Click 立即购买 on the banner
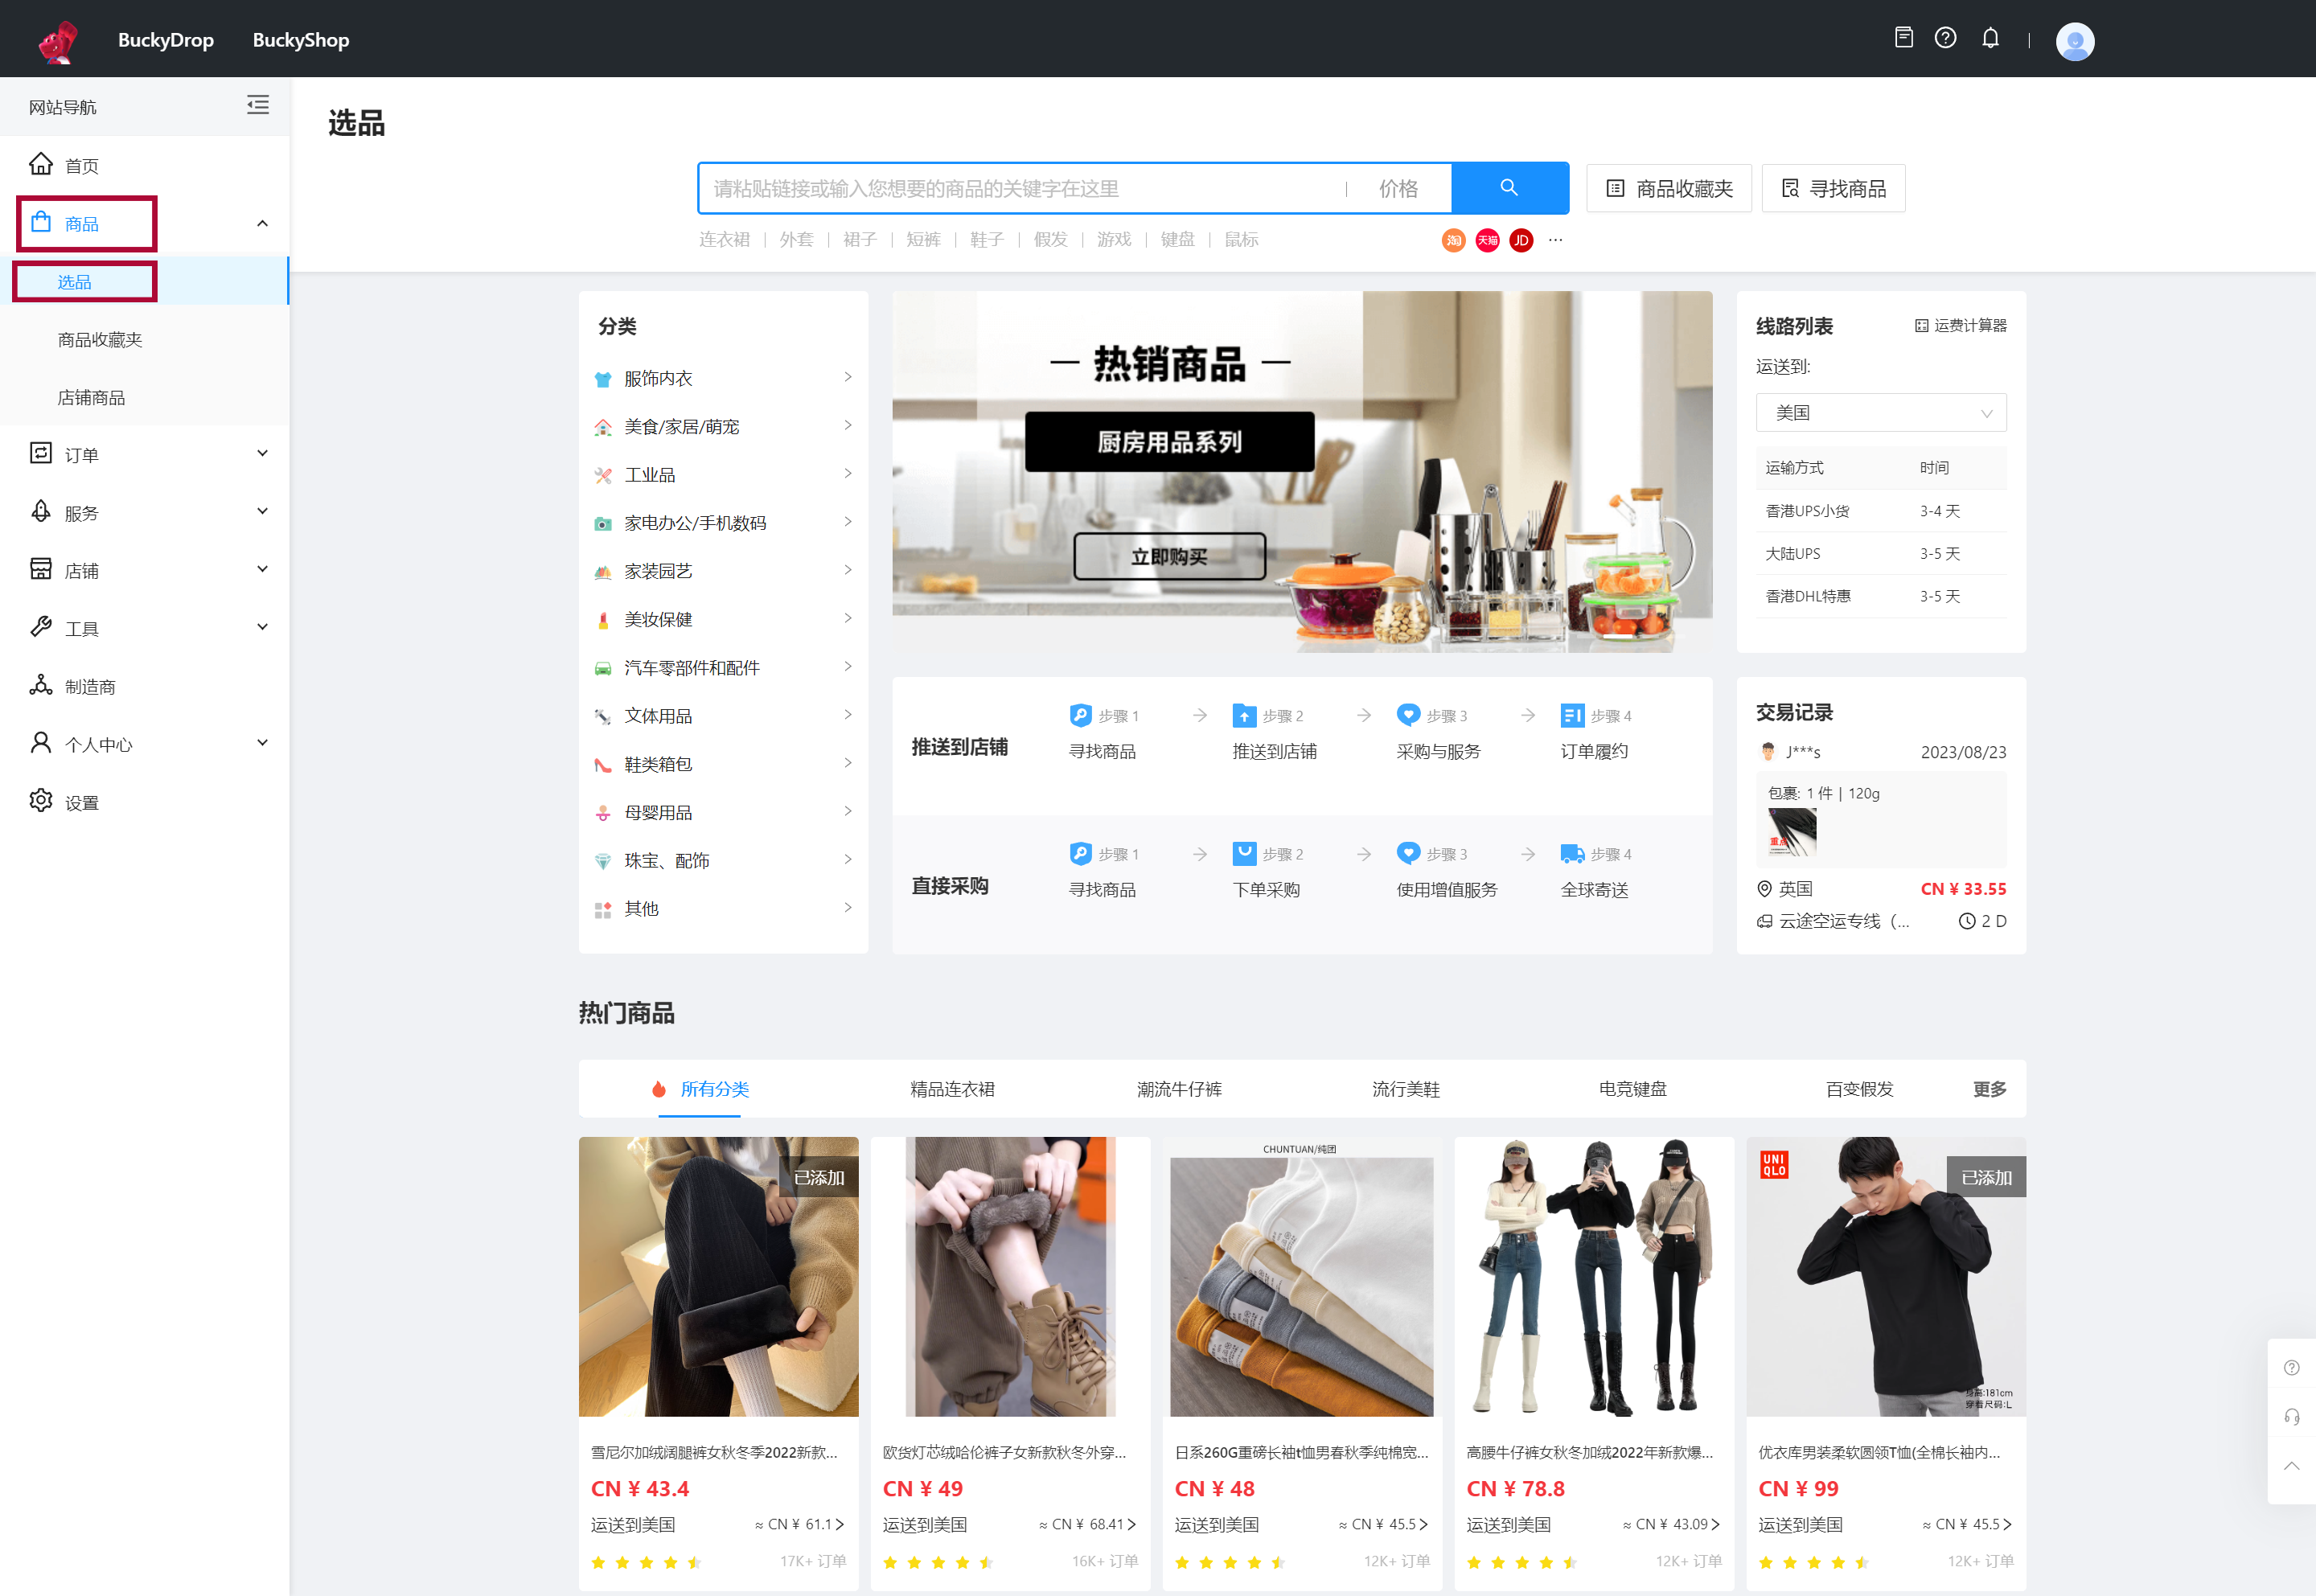2316x1596 pixels. [x=1169, y=556]
